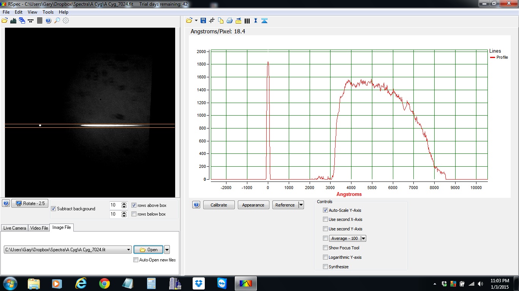The image size is (519, 291).
Task: Open Google Chrome from the taskbar
Action: click(x=104, y=283)
